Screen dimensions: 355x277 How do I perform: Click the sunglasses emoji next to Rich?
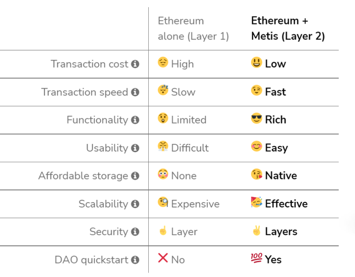[x=256, y=119]
